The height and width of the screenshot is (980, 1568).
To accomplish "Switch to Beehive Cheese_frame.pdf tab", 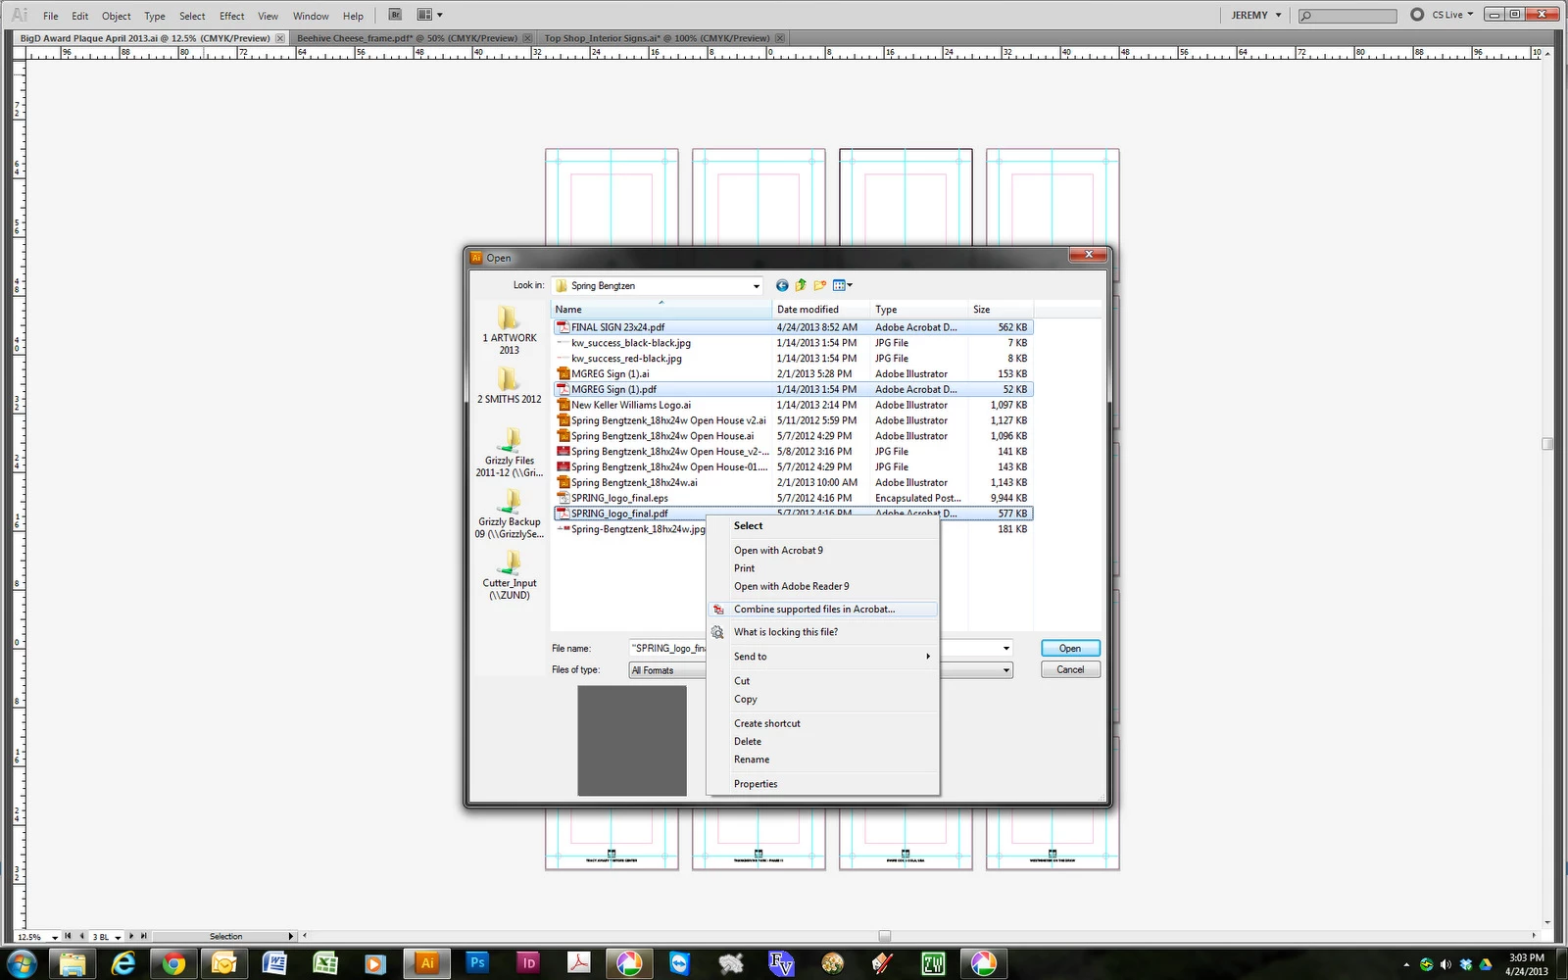I will point(407,38).
